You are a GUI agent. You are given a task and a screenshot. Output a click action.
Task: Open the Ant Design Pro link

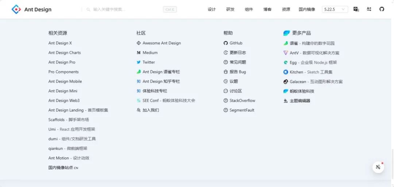point(62,62)
